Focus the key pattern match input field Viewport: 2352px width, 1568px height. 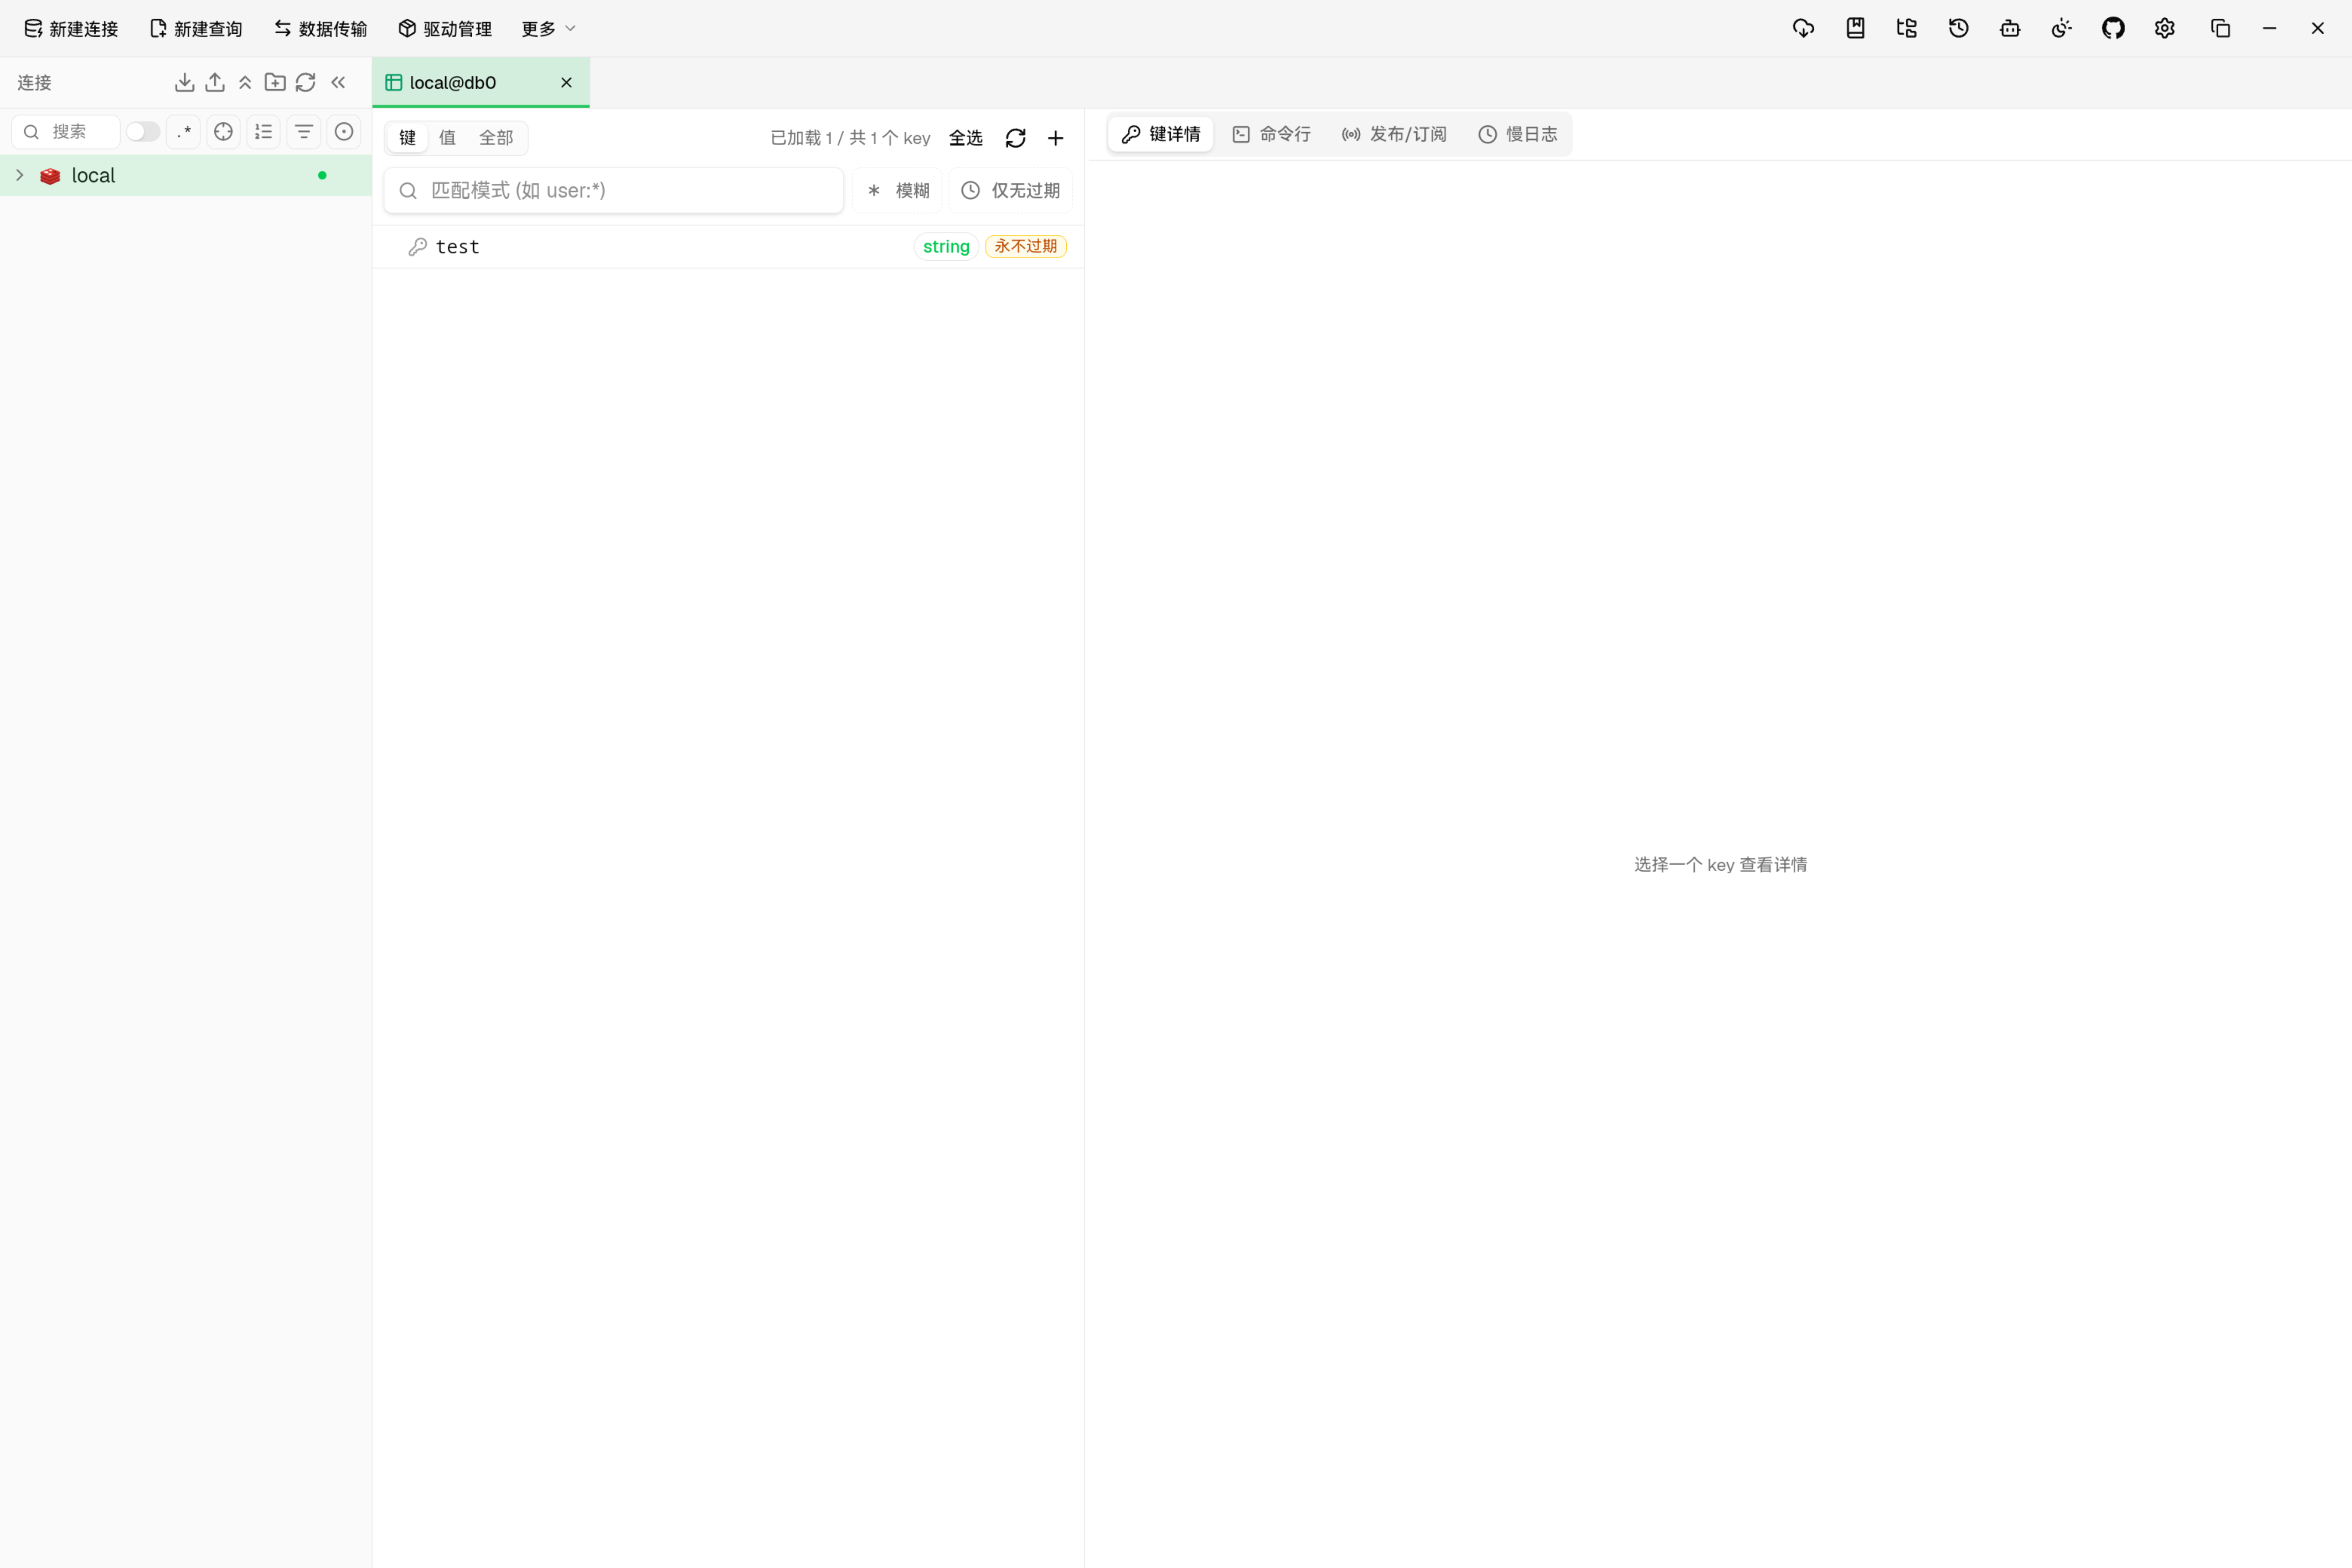click(614, 190)
